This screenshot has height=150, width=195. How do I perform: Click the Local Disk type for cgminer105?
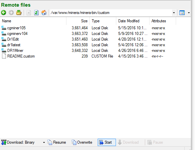pos(100,28)
